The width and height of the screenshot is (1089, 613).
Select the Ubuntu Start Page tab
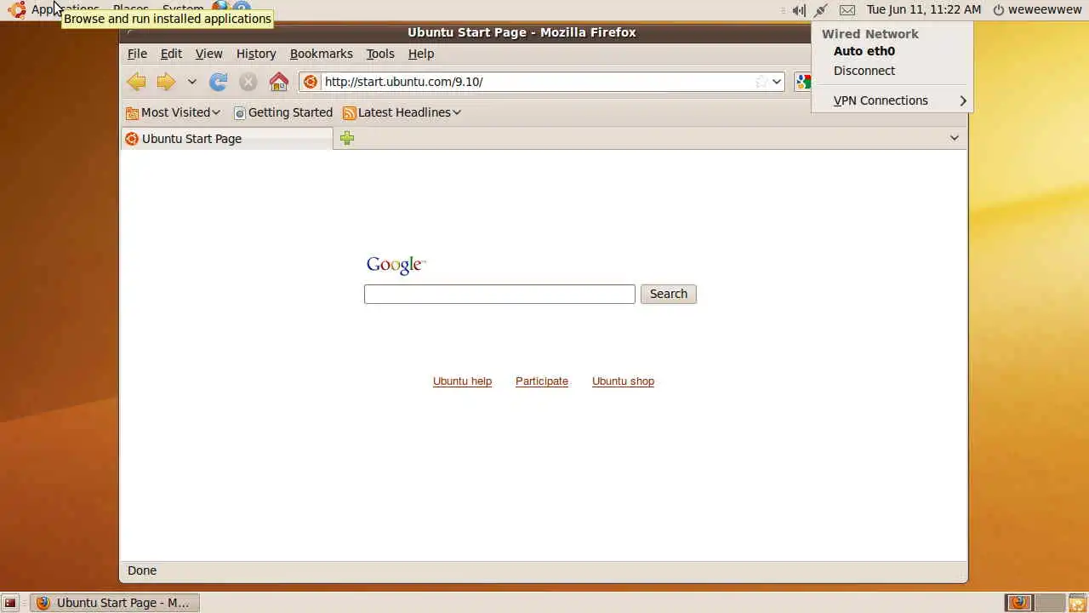tap(226, 138)
